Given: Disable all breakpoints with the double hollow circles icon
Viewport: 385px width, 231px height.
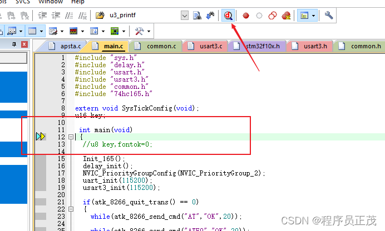Looking at the screenshot, I should pyautogui.click(x=273, y=16).
